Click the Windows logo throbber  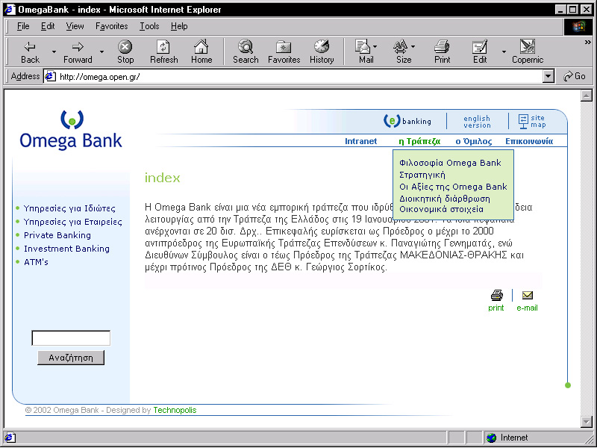pos(578,26)
